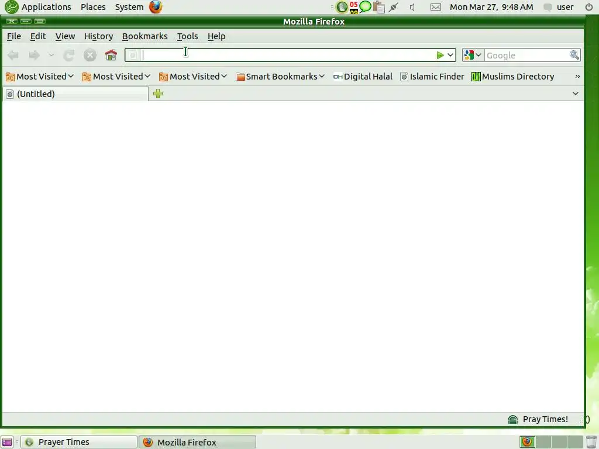
Task: Open the Islamic Finder bookmark
Action: pyautogui.click(x=432, y=77)
